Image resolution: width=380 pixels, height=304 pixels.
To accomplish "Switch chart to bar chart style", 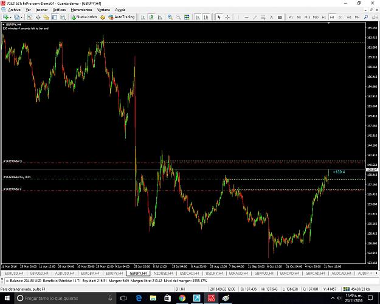I will click(143, 17).
